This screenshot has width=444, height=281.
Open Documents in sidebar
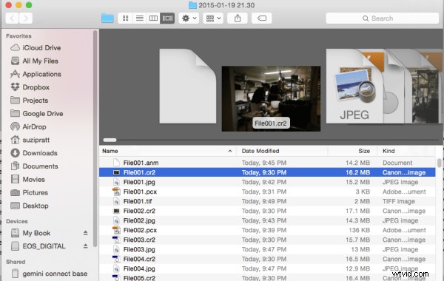pos(34,166)
